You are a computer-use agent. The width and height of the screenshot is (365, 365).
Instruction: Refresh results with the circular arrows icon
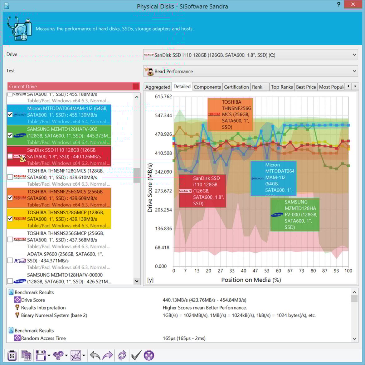(122, 355)
